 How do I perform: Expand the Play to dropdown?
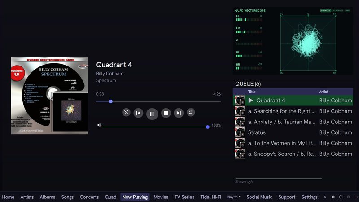tap(234, 197)
